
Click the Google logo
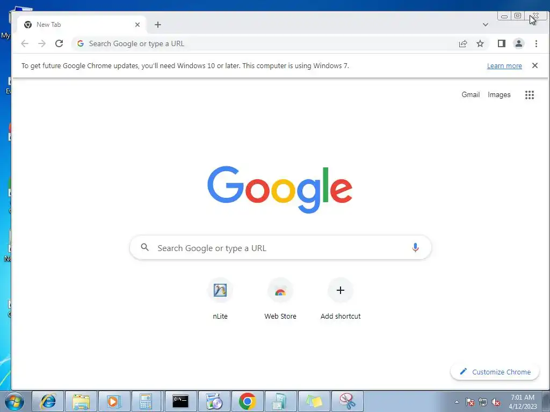279,189
